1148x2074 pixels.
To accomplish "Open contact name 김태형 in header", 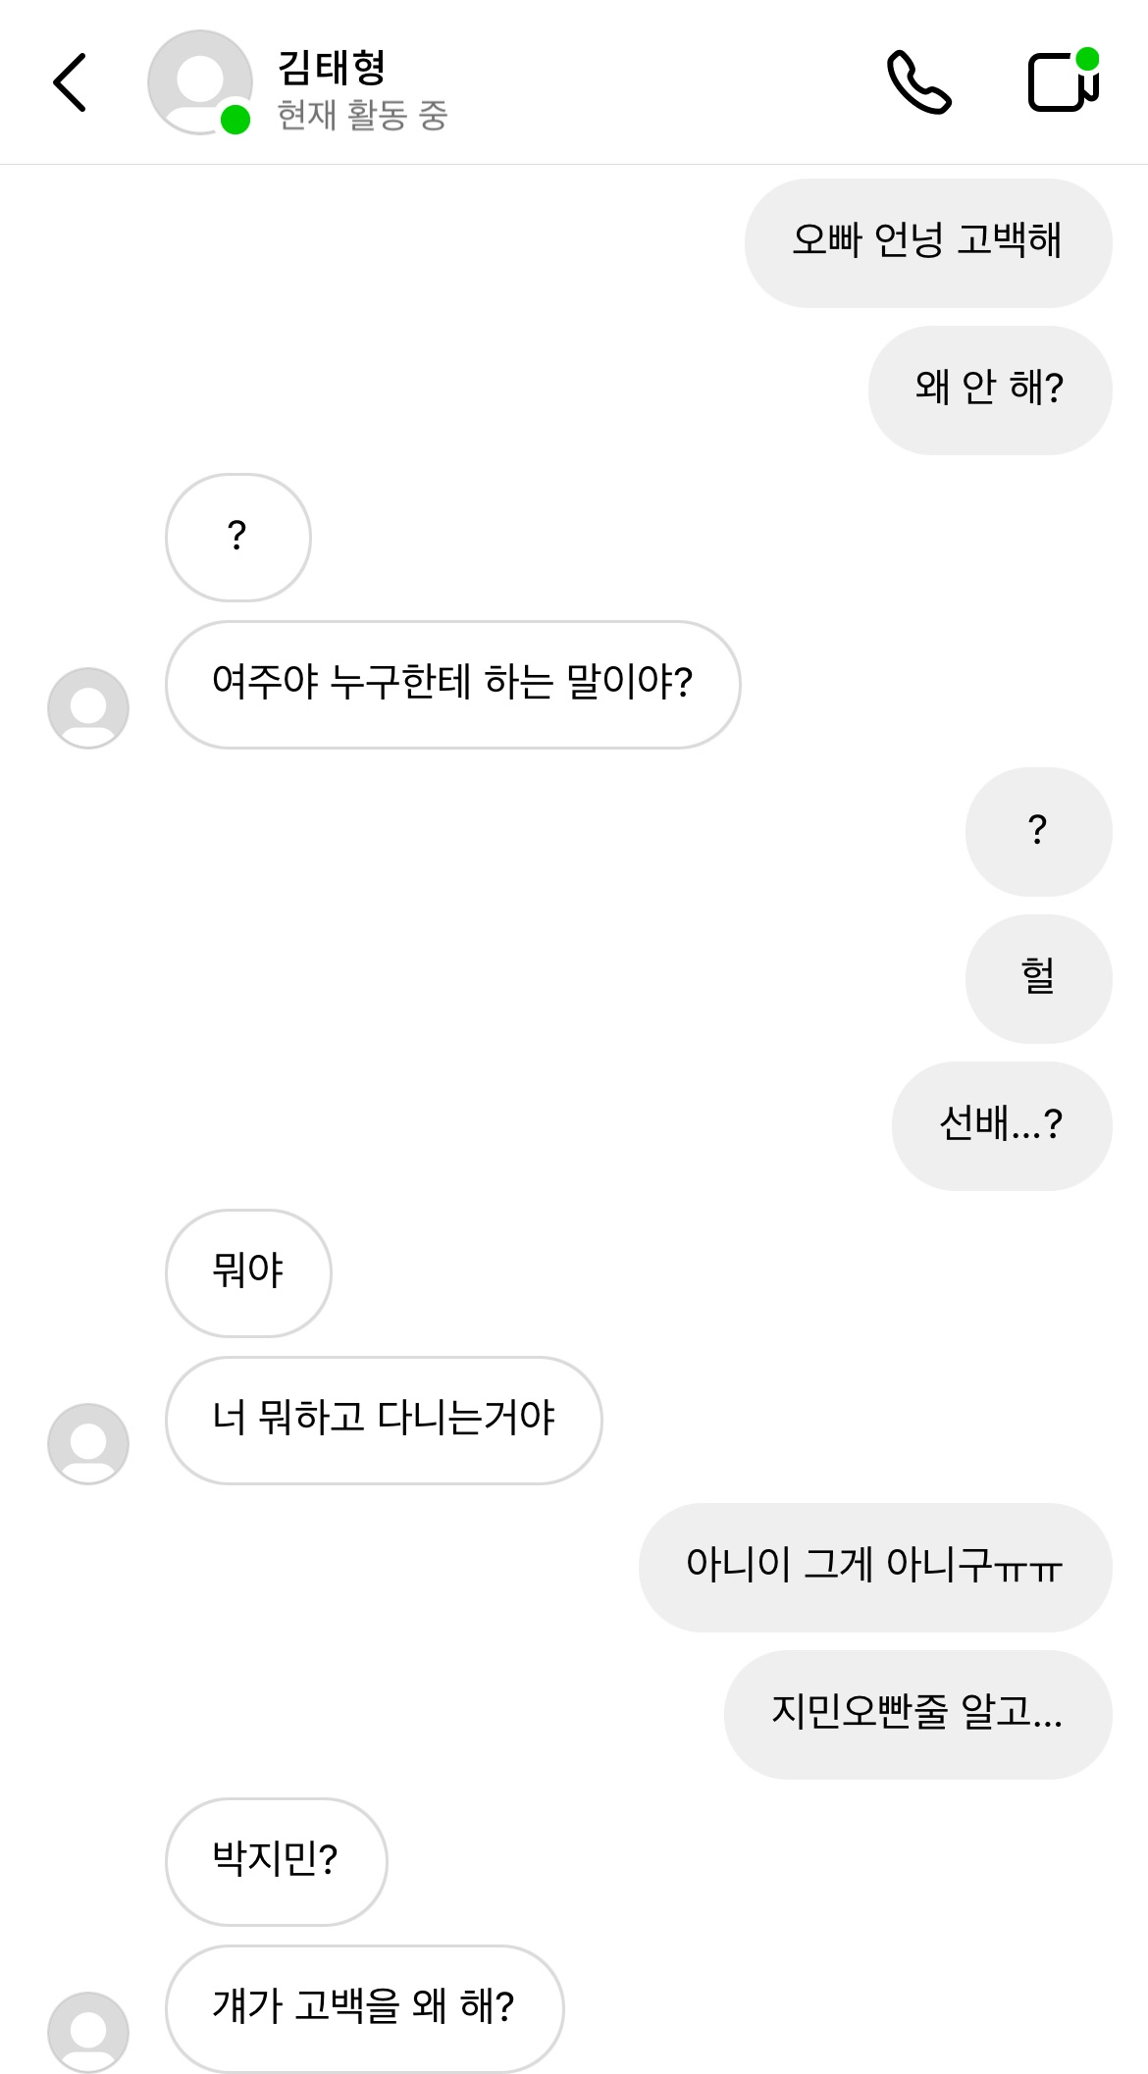I will pyautogui.click(x=332, y=67).
